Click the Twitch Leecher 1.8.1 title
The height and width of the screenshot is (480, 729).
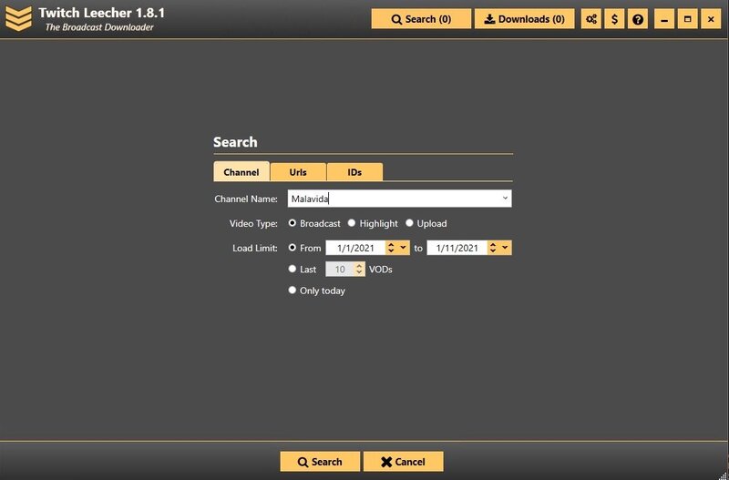[101, 12]
